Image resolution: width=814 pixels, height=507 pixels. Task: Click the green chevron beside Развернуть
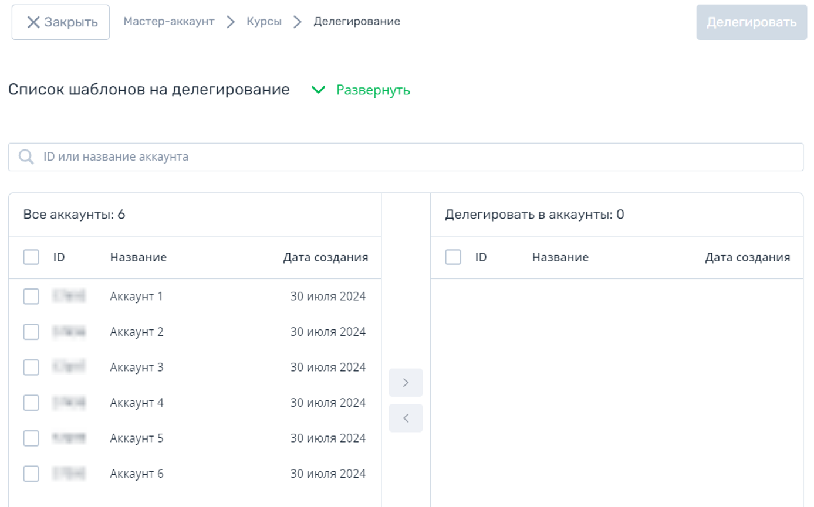(x=319, y=90)
